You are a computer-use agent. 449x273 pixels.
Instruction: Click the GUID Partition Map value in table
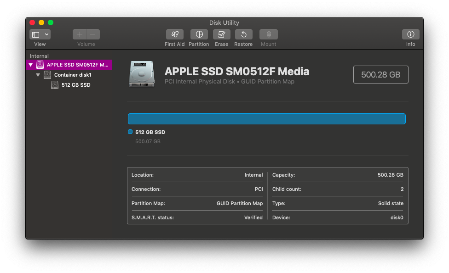239,203
